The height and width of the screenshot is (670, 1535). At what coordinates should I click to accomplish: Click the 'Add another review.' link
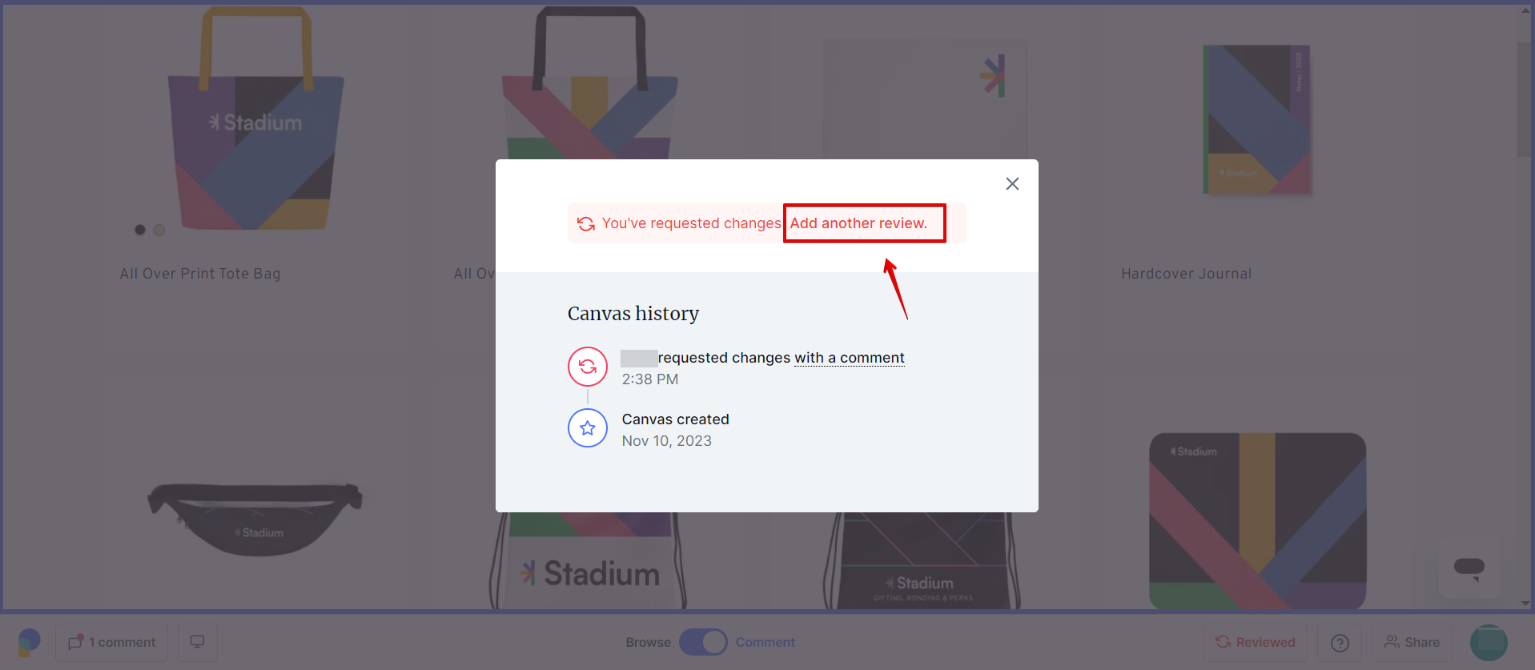pos(858,223)
